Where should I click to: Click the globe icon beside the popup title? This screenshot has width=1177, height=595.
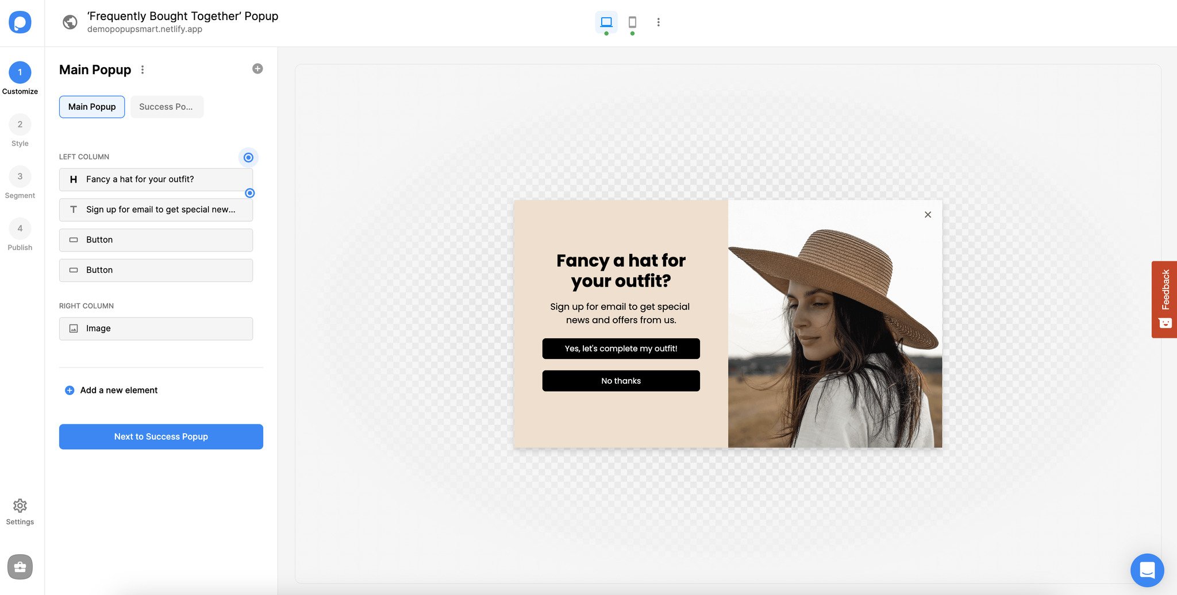click(70, 22)
